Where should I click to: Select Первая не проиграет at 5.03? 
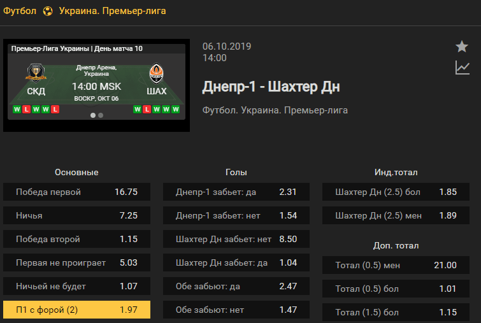(76, 262)
